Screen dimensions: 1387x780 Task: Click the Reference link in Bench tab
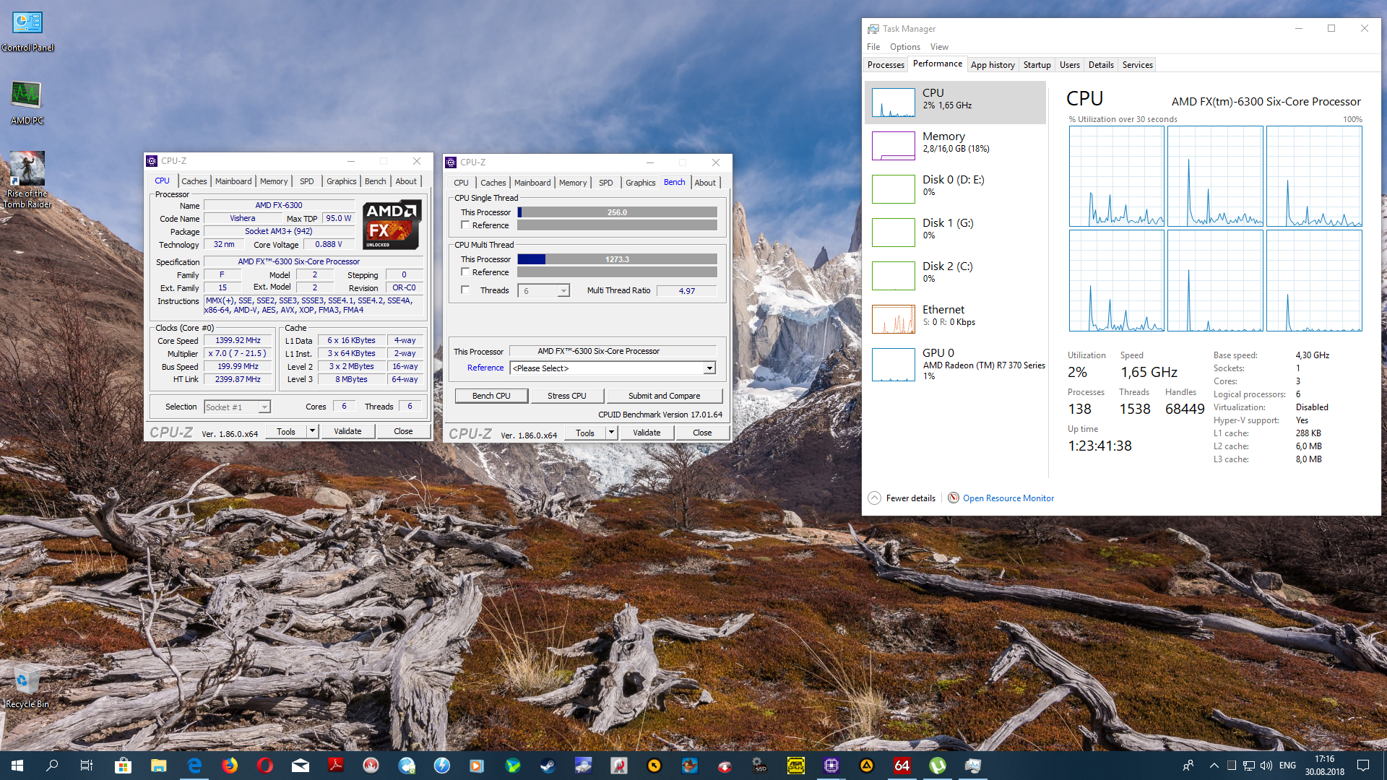485,368
